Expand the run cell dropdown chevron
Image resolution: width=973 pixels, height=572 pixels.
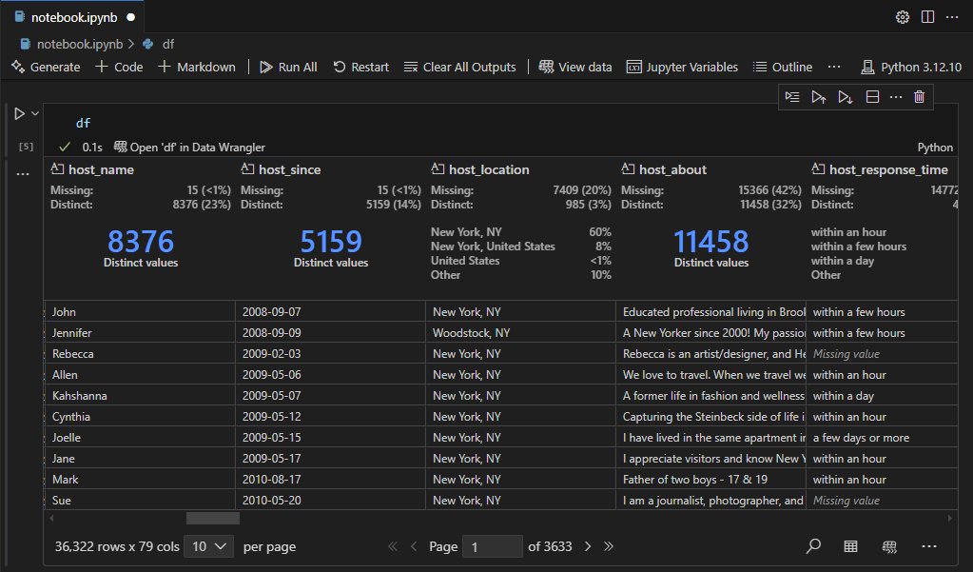(x=35, y=113)
